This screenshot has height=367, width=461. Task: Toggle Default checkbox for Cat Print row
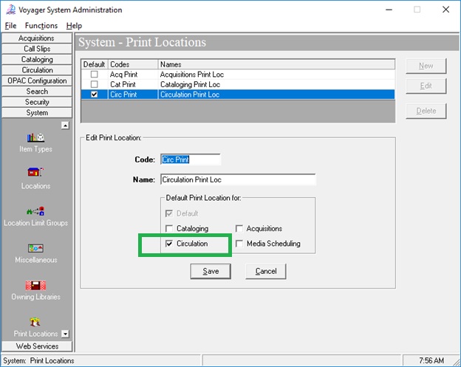(x=94, y=84)
